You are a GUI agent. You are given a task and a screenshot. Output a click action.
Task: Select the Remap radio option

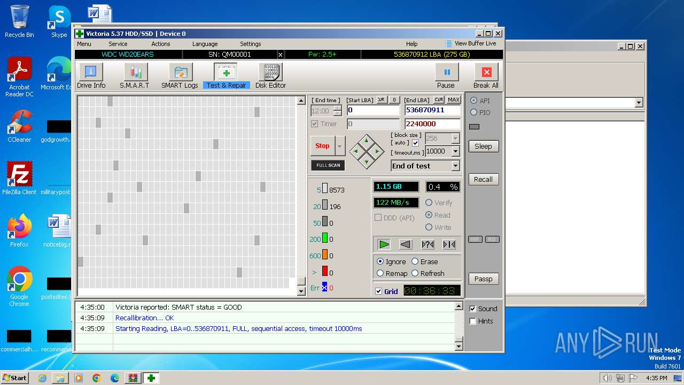tap(380, 273)
